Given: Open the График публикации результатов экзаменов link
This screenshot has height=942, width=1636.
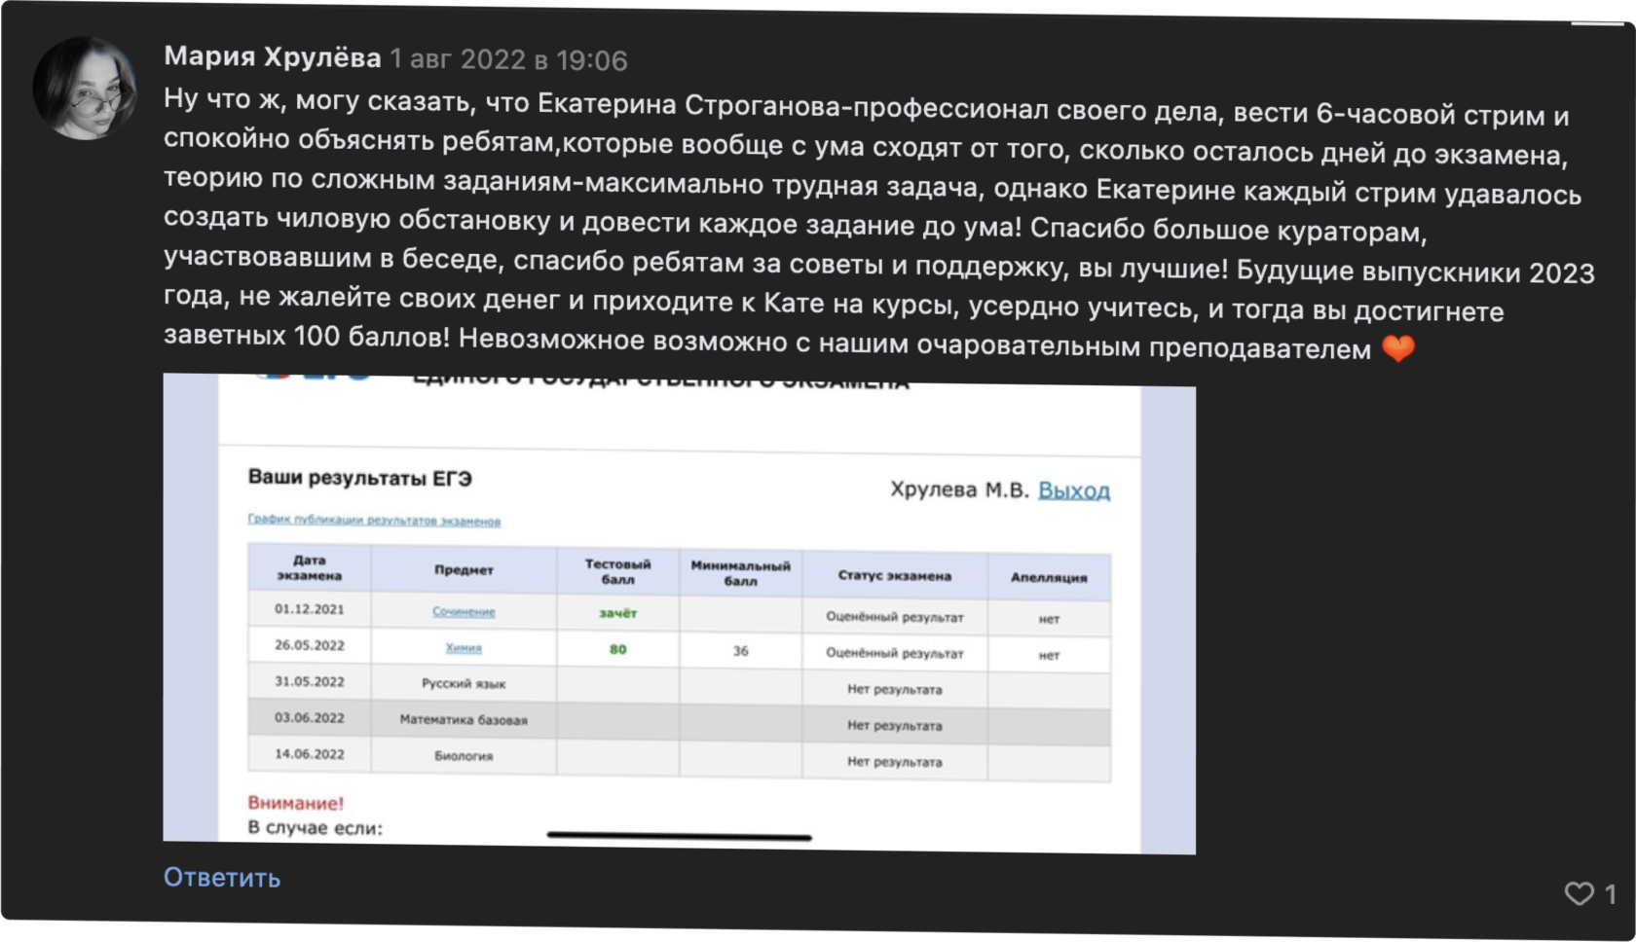Looking at the screenshot, I should pyautogui.click(x=374, y=520).
